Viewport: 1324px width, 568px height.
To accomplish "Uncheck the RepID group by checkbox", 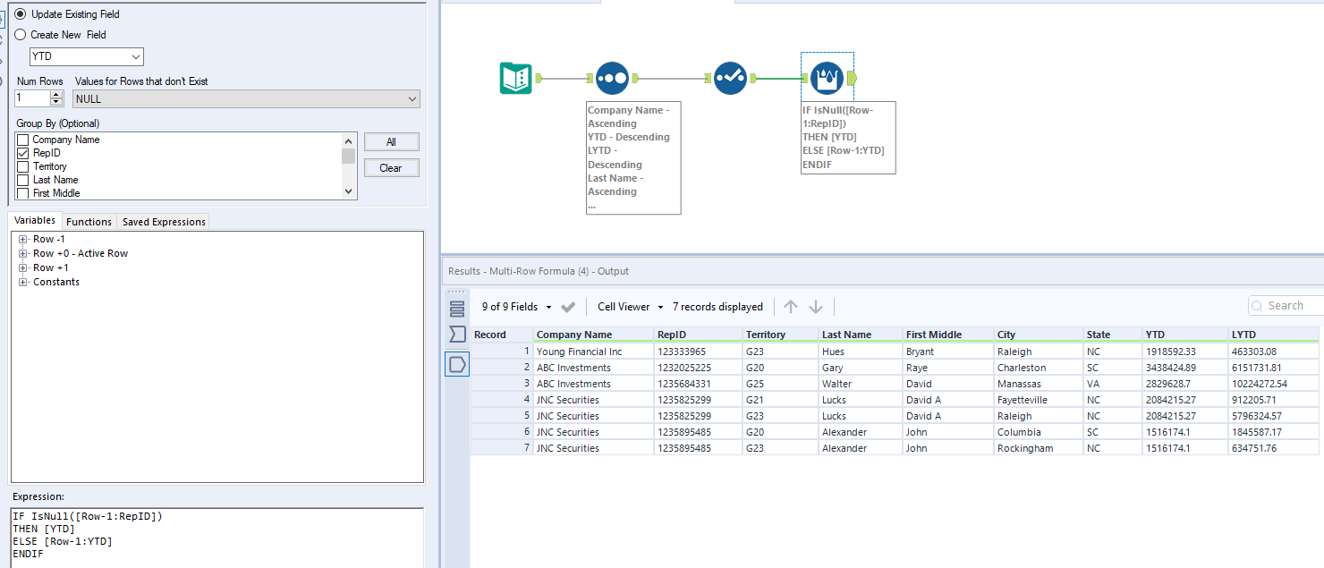I will tap(22, 153).
